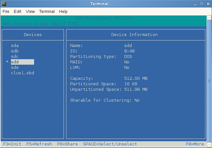Screen dimensions: 212x148
Task: Click the NSS Version 4.14a text
Action: (25, 24)
